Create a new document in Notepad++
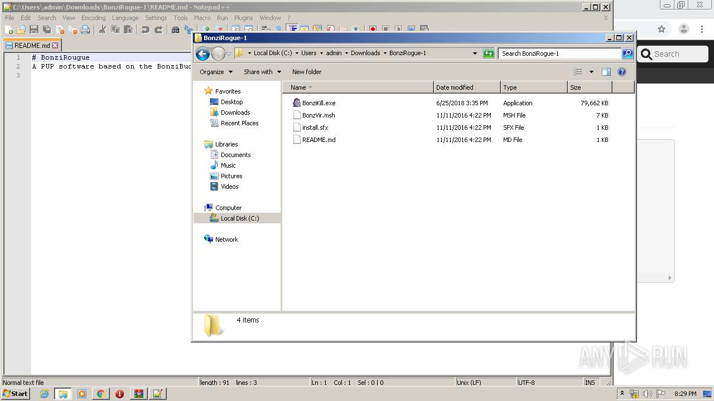The height and width of the screenshot is (401, 714). coord(8,30)
